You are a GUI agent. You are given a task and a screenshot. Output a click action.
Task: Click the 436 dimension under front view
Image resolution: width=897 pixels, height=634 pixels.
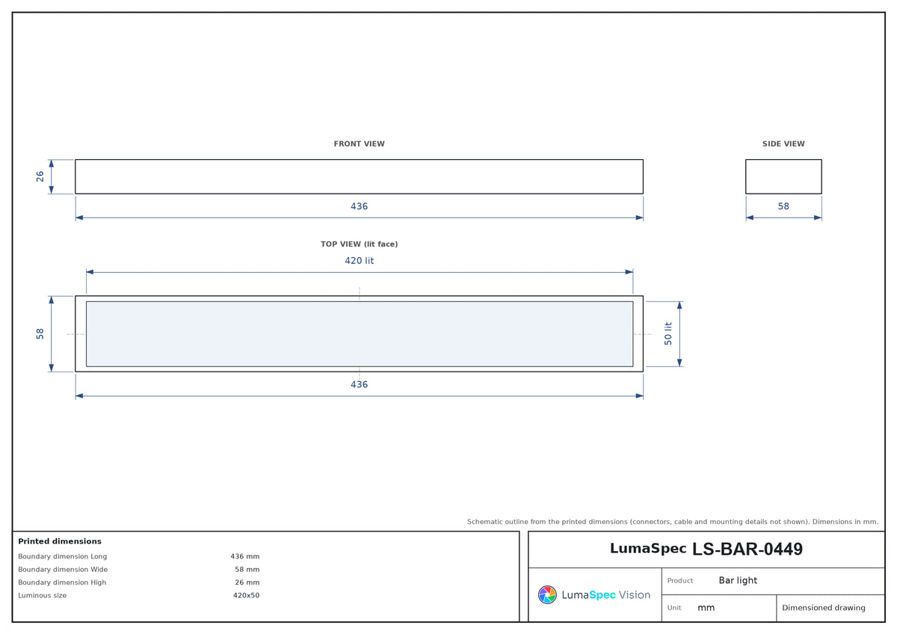359,206
